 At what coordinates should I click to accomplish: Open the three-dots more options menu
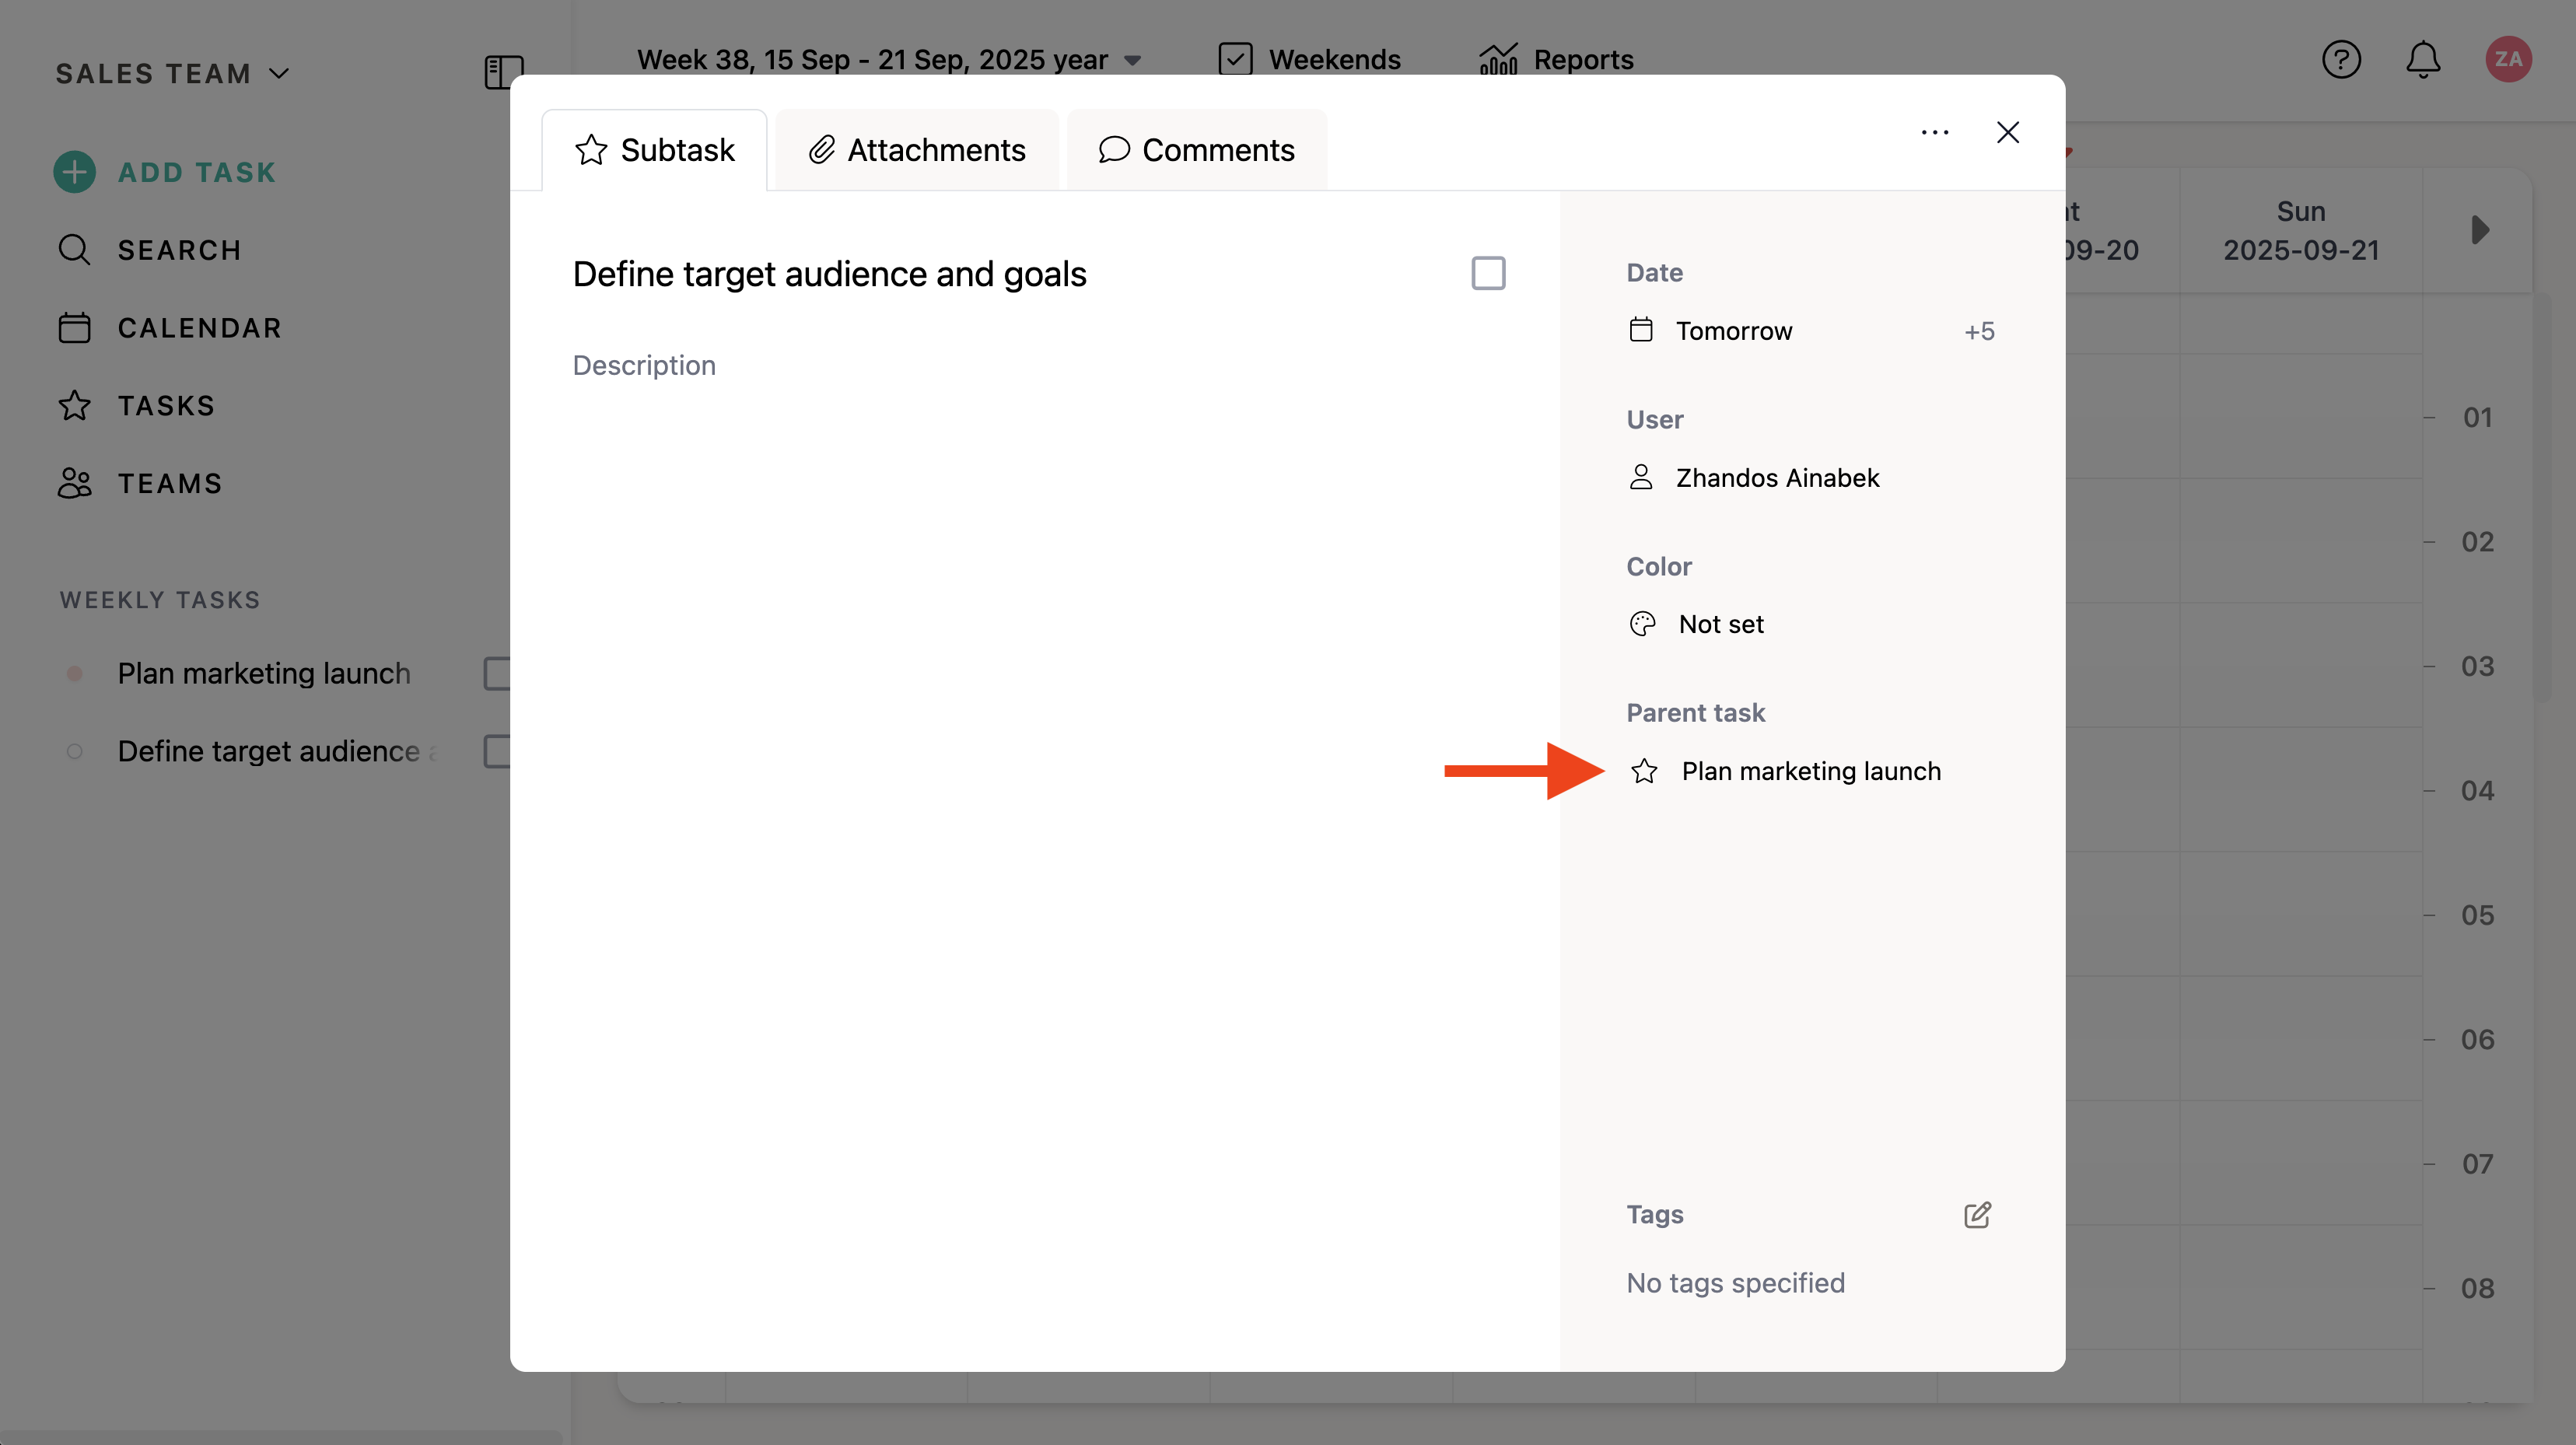pyautogui.click(x=1934, y=132)
